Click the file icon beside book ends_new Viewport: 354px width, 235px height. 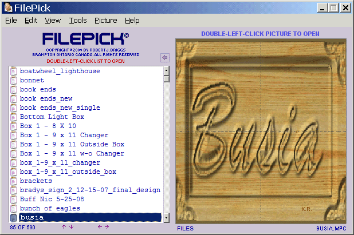pyautogui.click(x=14, y=99)
